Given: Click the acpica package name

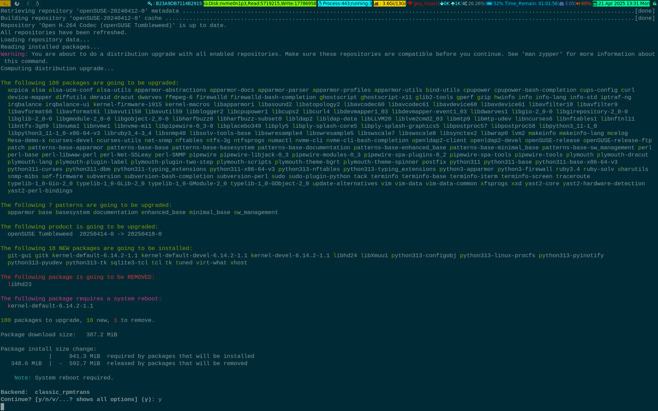Looking at the screenshot, I should pyautogui.click(x=18, y=90).
